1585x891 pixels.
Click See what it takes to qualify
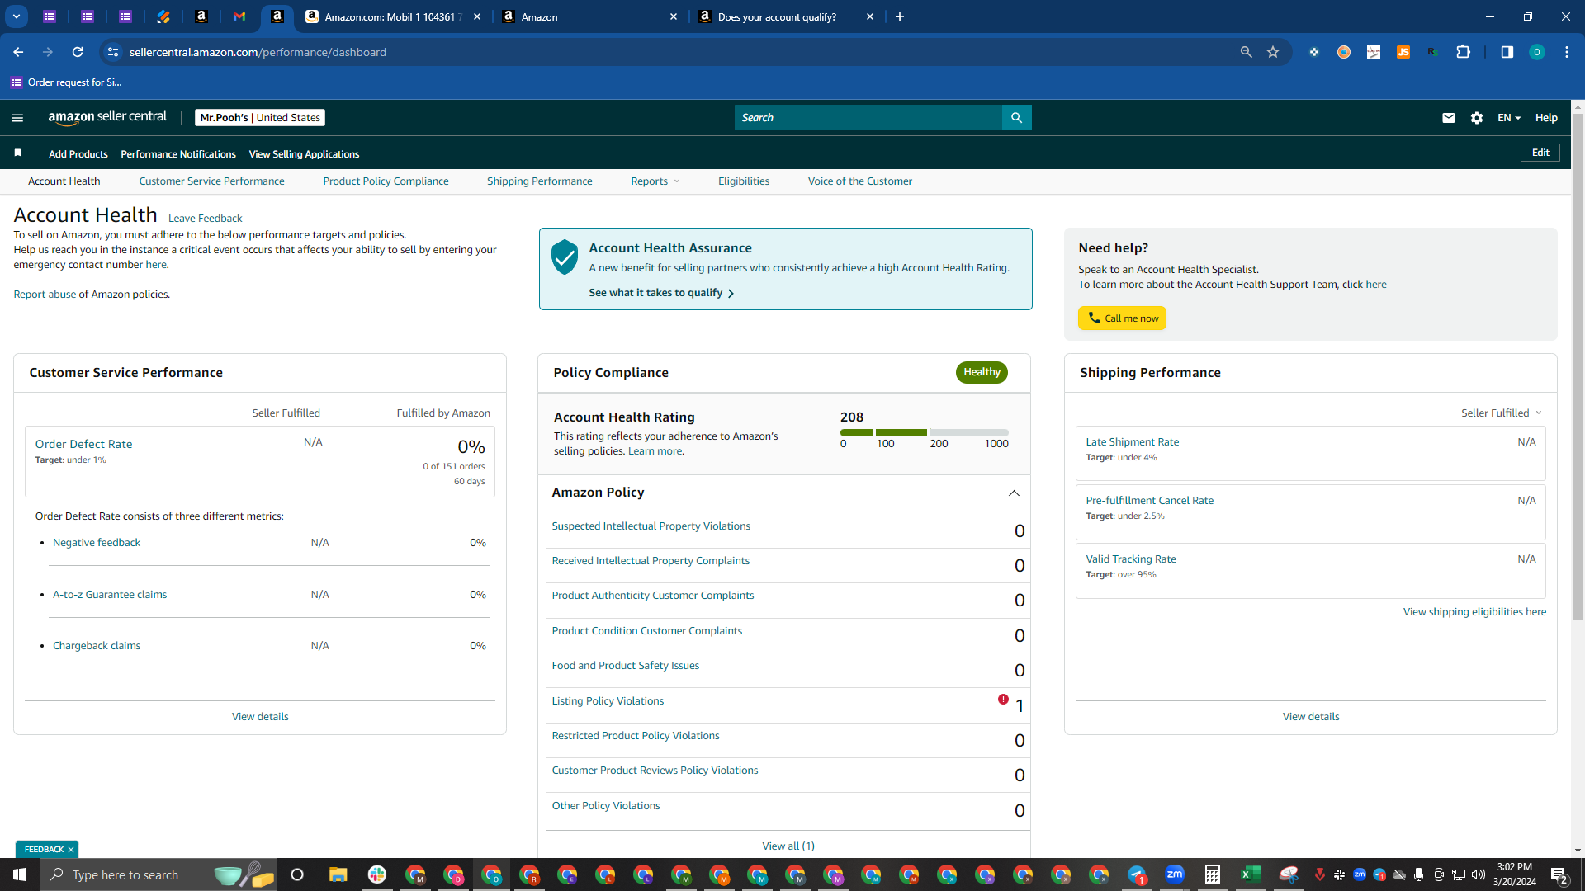660,293
